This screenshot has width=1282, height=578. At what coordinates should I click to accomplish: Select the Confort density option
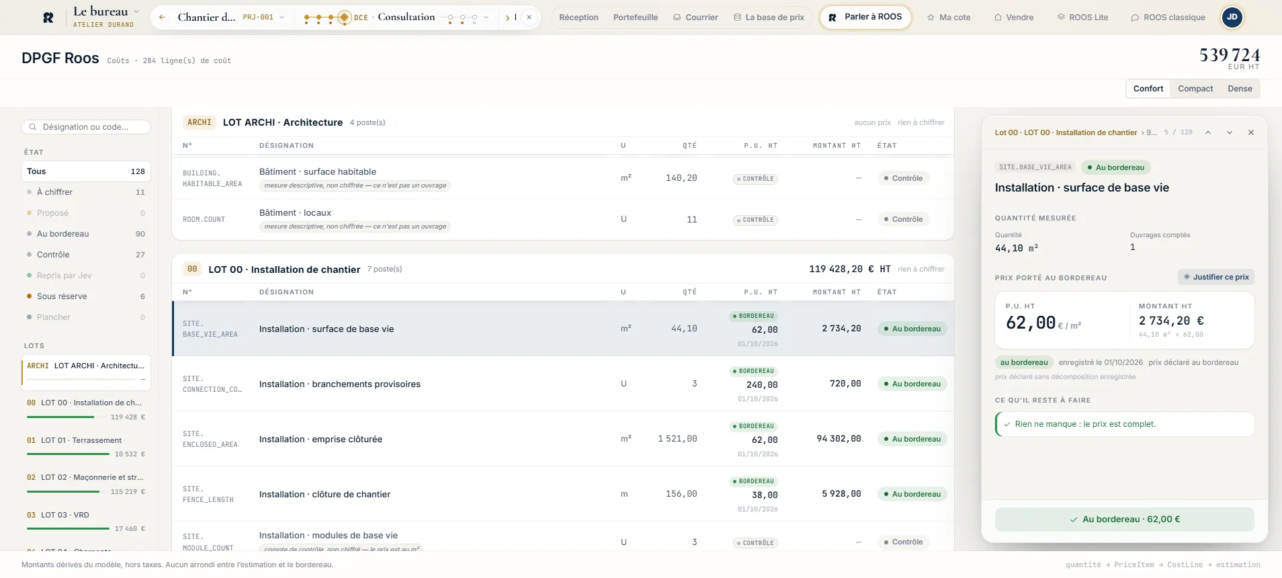point(1148,89)
